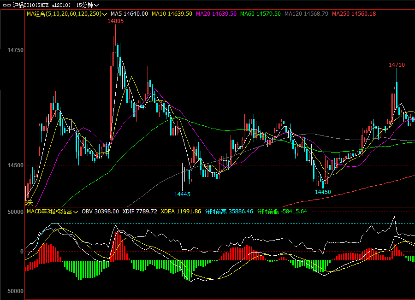This screenshot has width=415, height=300.
Task: Click the 分时前低 -58415.64 readout
Action: point(282,212)
